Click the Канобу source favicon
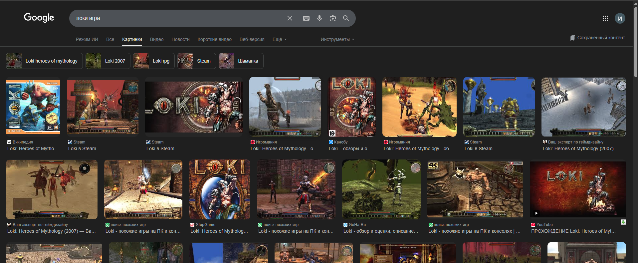The width and height of the screenshot is (638, 263). coord(331,142)
